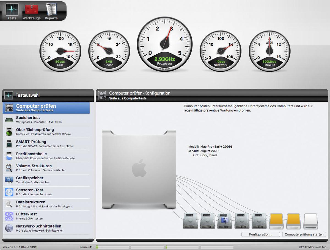Click the SMART-Prüfung icon
This screenshot has width=330, height=250.
[x=9, y=144]
